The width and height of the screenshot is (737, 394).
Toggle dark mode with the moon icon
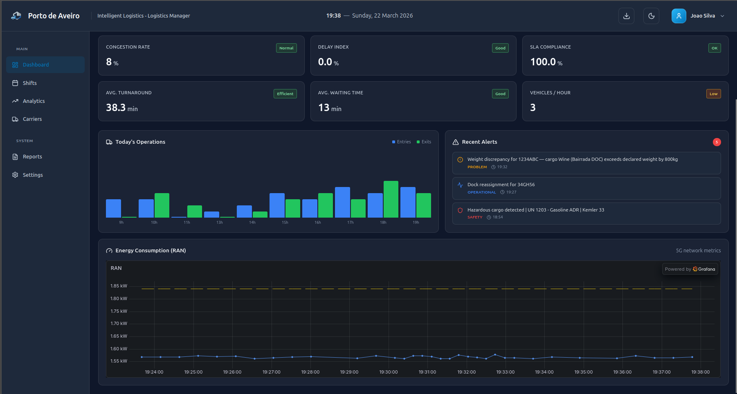coord(651,16)
